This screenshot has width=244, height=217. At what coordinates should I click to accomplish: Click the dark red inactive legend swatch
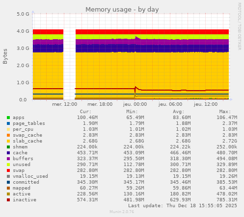[x=8, y=200]
